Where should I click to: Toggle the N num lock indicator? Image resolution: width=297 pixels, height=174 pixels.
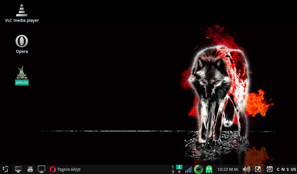[283, 169]
